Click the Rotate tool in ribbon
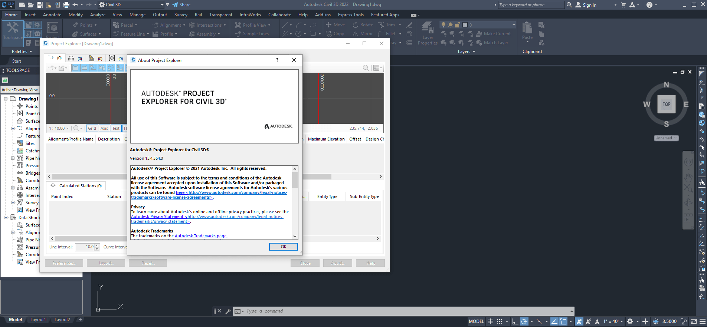The image size is (707, 327). point(363,25)
